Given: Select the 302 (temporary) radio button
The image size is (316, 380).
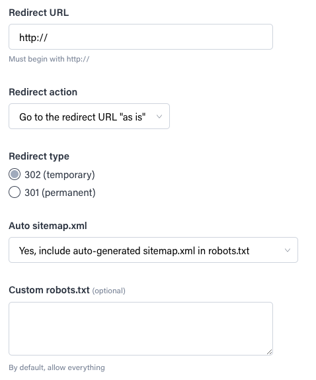Looking at the screenshot, I should [15, 174].
